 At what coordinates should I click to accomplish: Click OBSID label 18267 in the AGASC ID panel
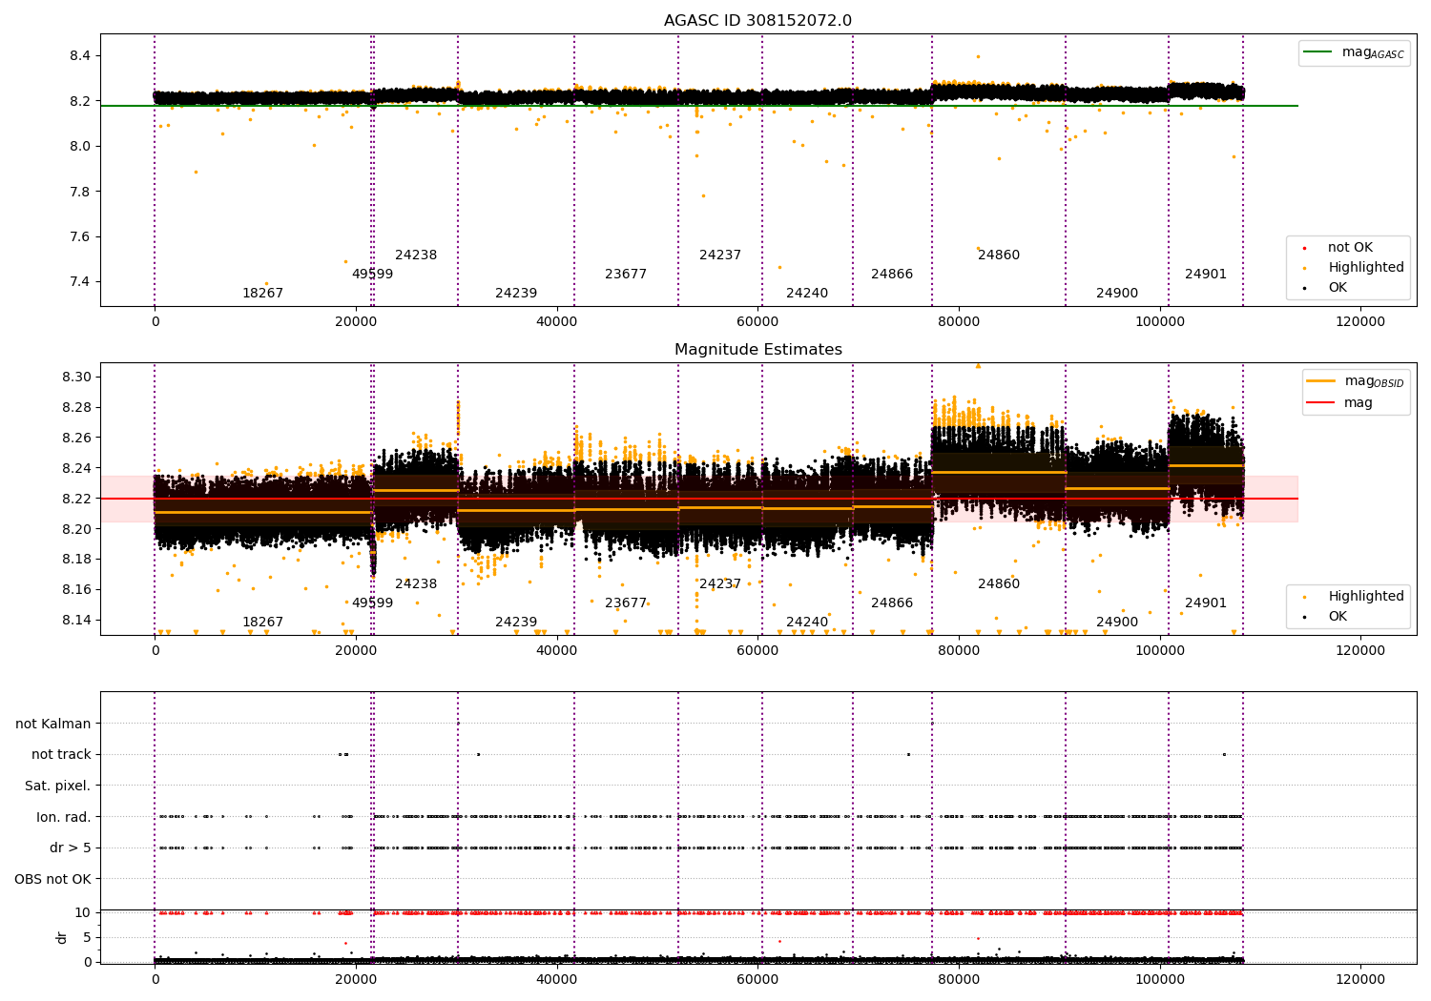[262, 293]
